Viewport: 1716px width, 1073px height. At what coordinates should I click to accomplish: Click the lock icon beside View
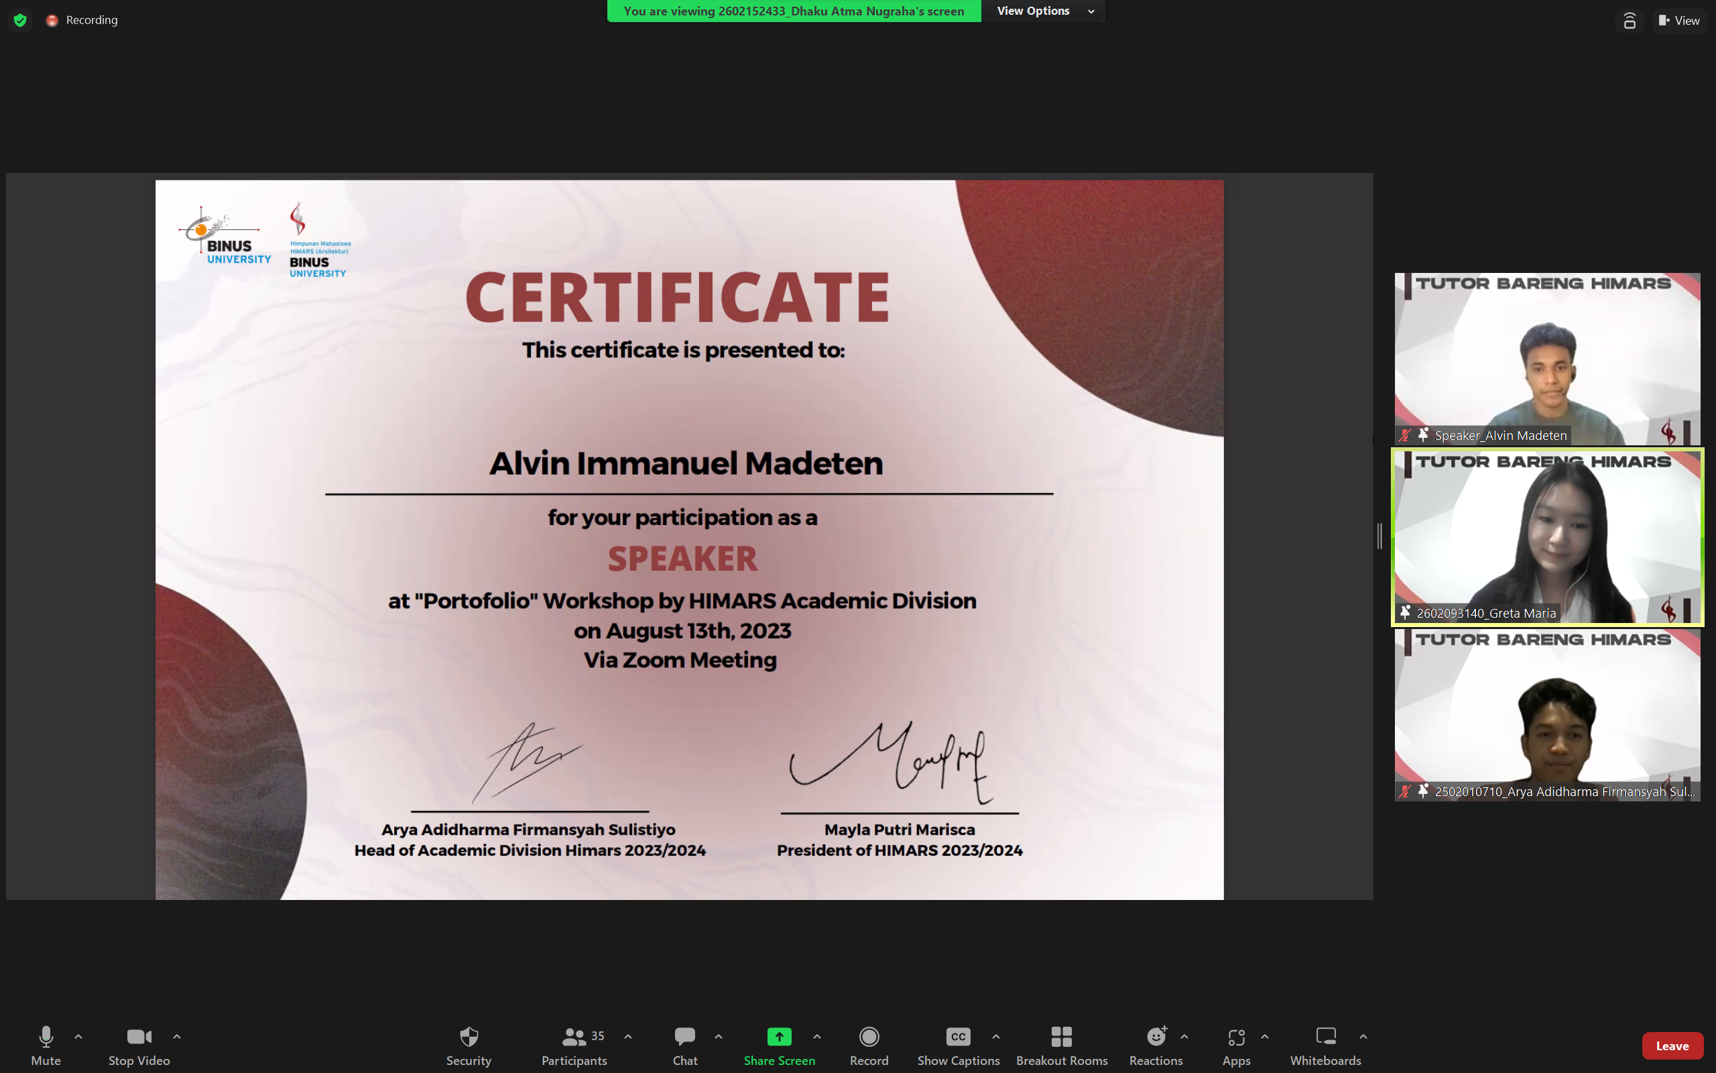click(x=1630, y=21)
